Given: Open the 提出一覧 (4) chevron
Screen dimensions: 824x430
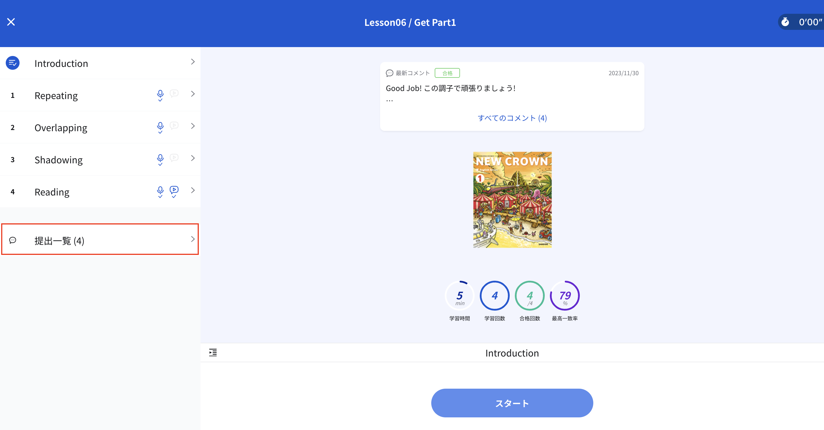Looking at the screenshot, I should coord(192,239).
